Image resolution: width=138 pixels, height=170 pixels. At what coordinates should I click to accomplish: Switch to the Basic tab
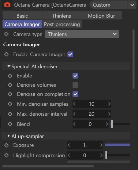[22, 16]
